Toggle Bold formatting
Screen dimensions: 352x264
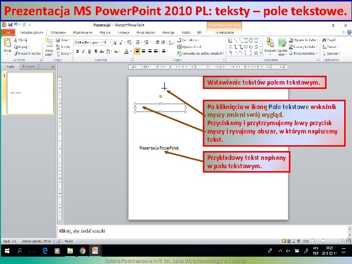(x=77, y=51)
